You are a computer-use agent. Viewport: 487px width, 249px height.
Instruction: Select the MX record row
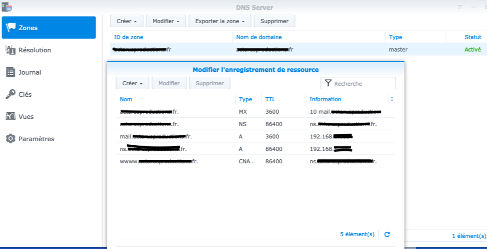click(255, 111)
